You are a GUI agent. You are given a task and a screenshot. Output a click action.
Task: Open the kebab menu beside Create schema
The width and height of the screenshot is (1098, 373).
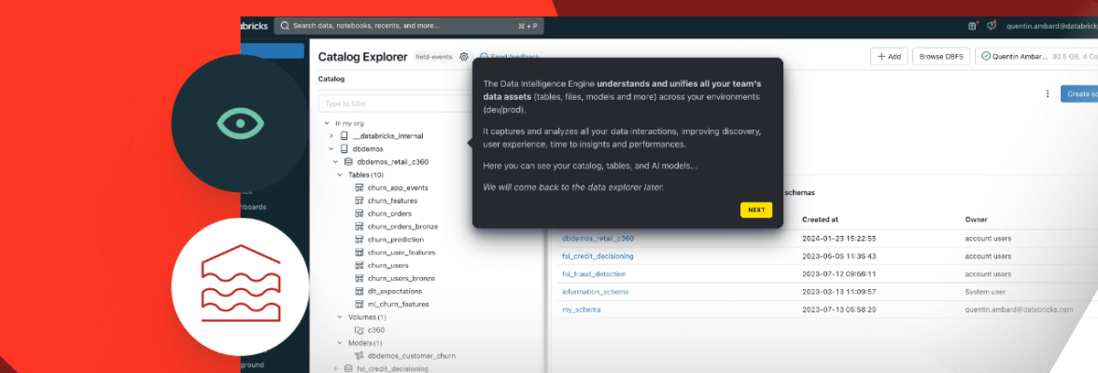1048,94
